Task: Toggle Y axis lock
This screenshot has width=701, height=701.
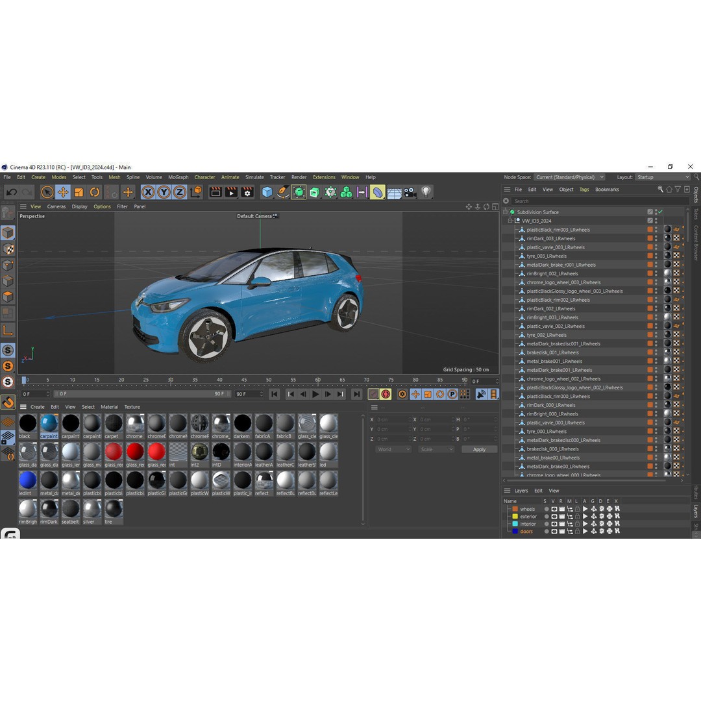Action: point(164,192)
